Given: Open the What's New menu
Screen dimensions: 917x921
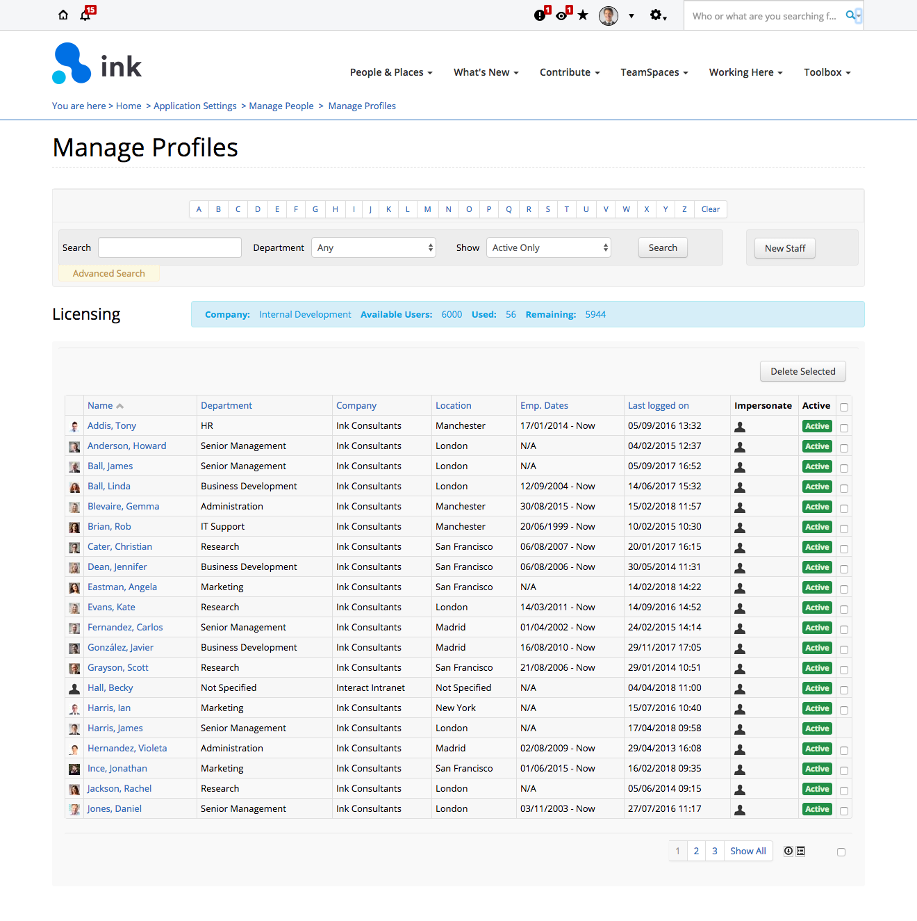Looking at the screenshot, I should [x=485, y=72].
